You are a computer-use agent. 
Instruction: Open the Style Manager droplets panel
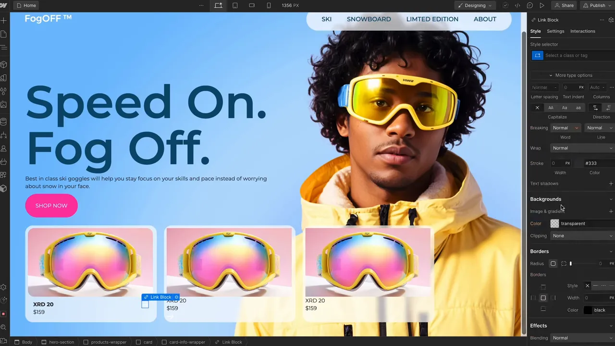[x=4, y=91]
